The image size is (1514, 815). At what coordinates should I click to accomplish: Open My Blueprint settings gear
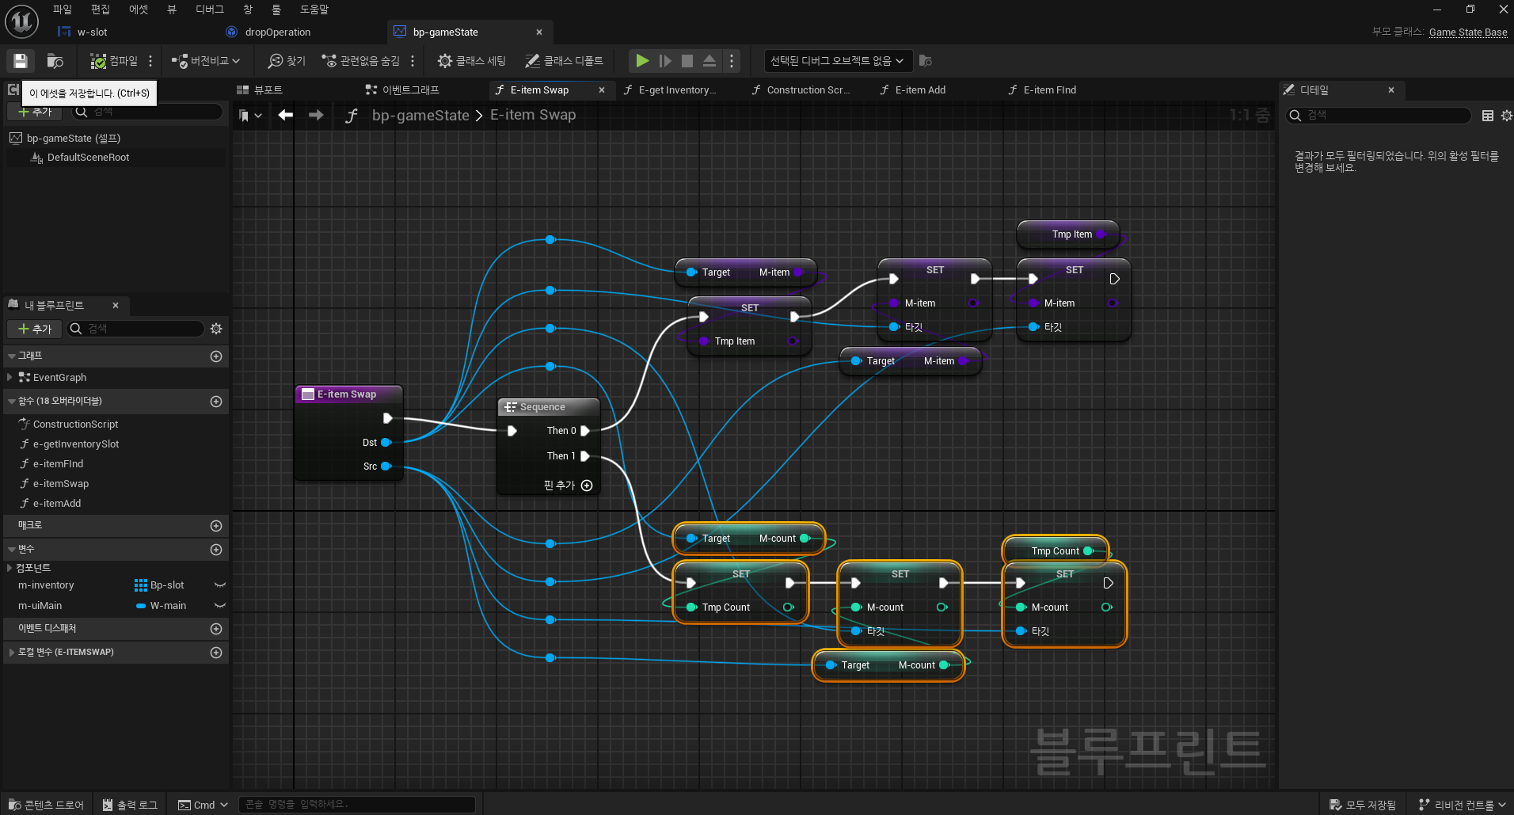[216, 329]
